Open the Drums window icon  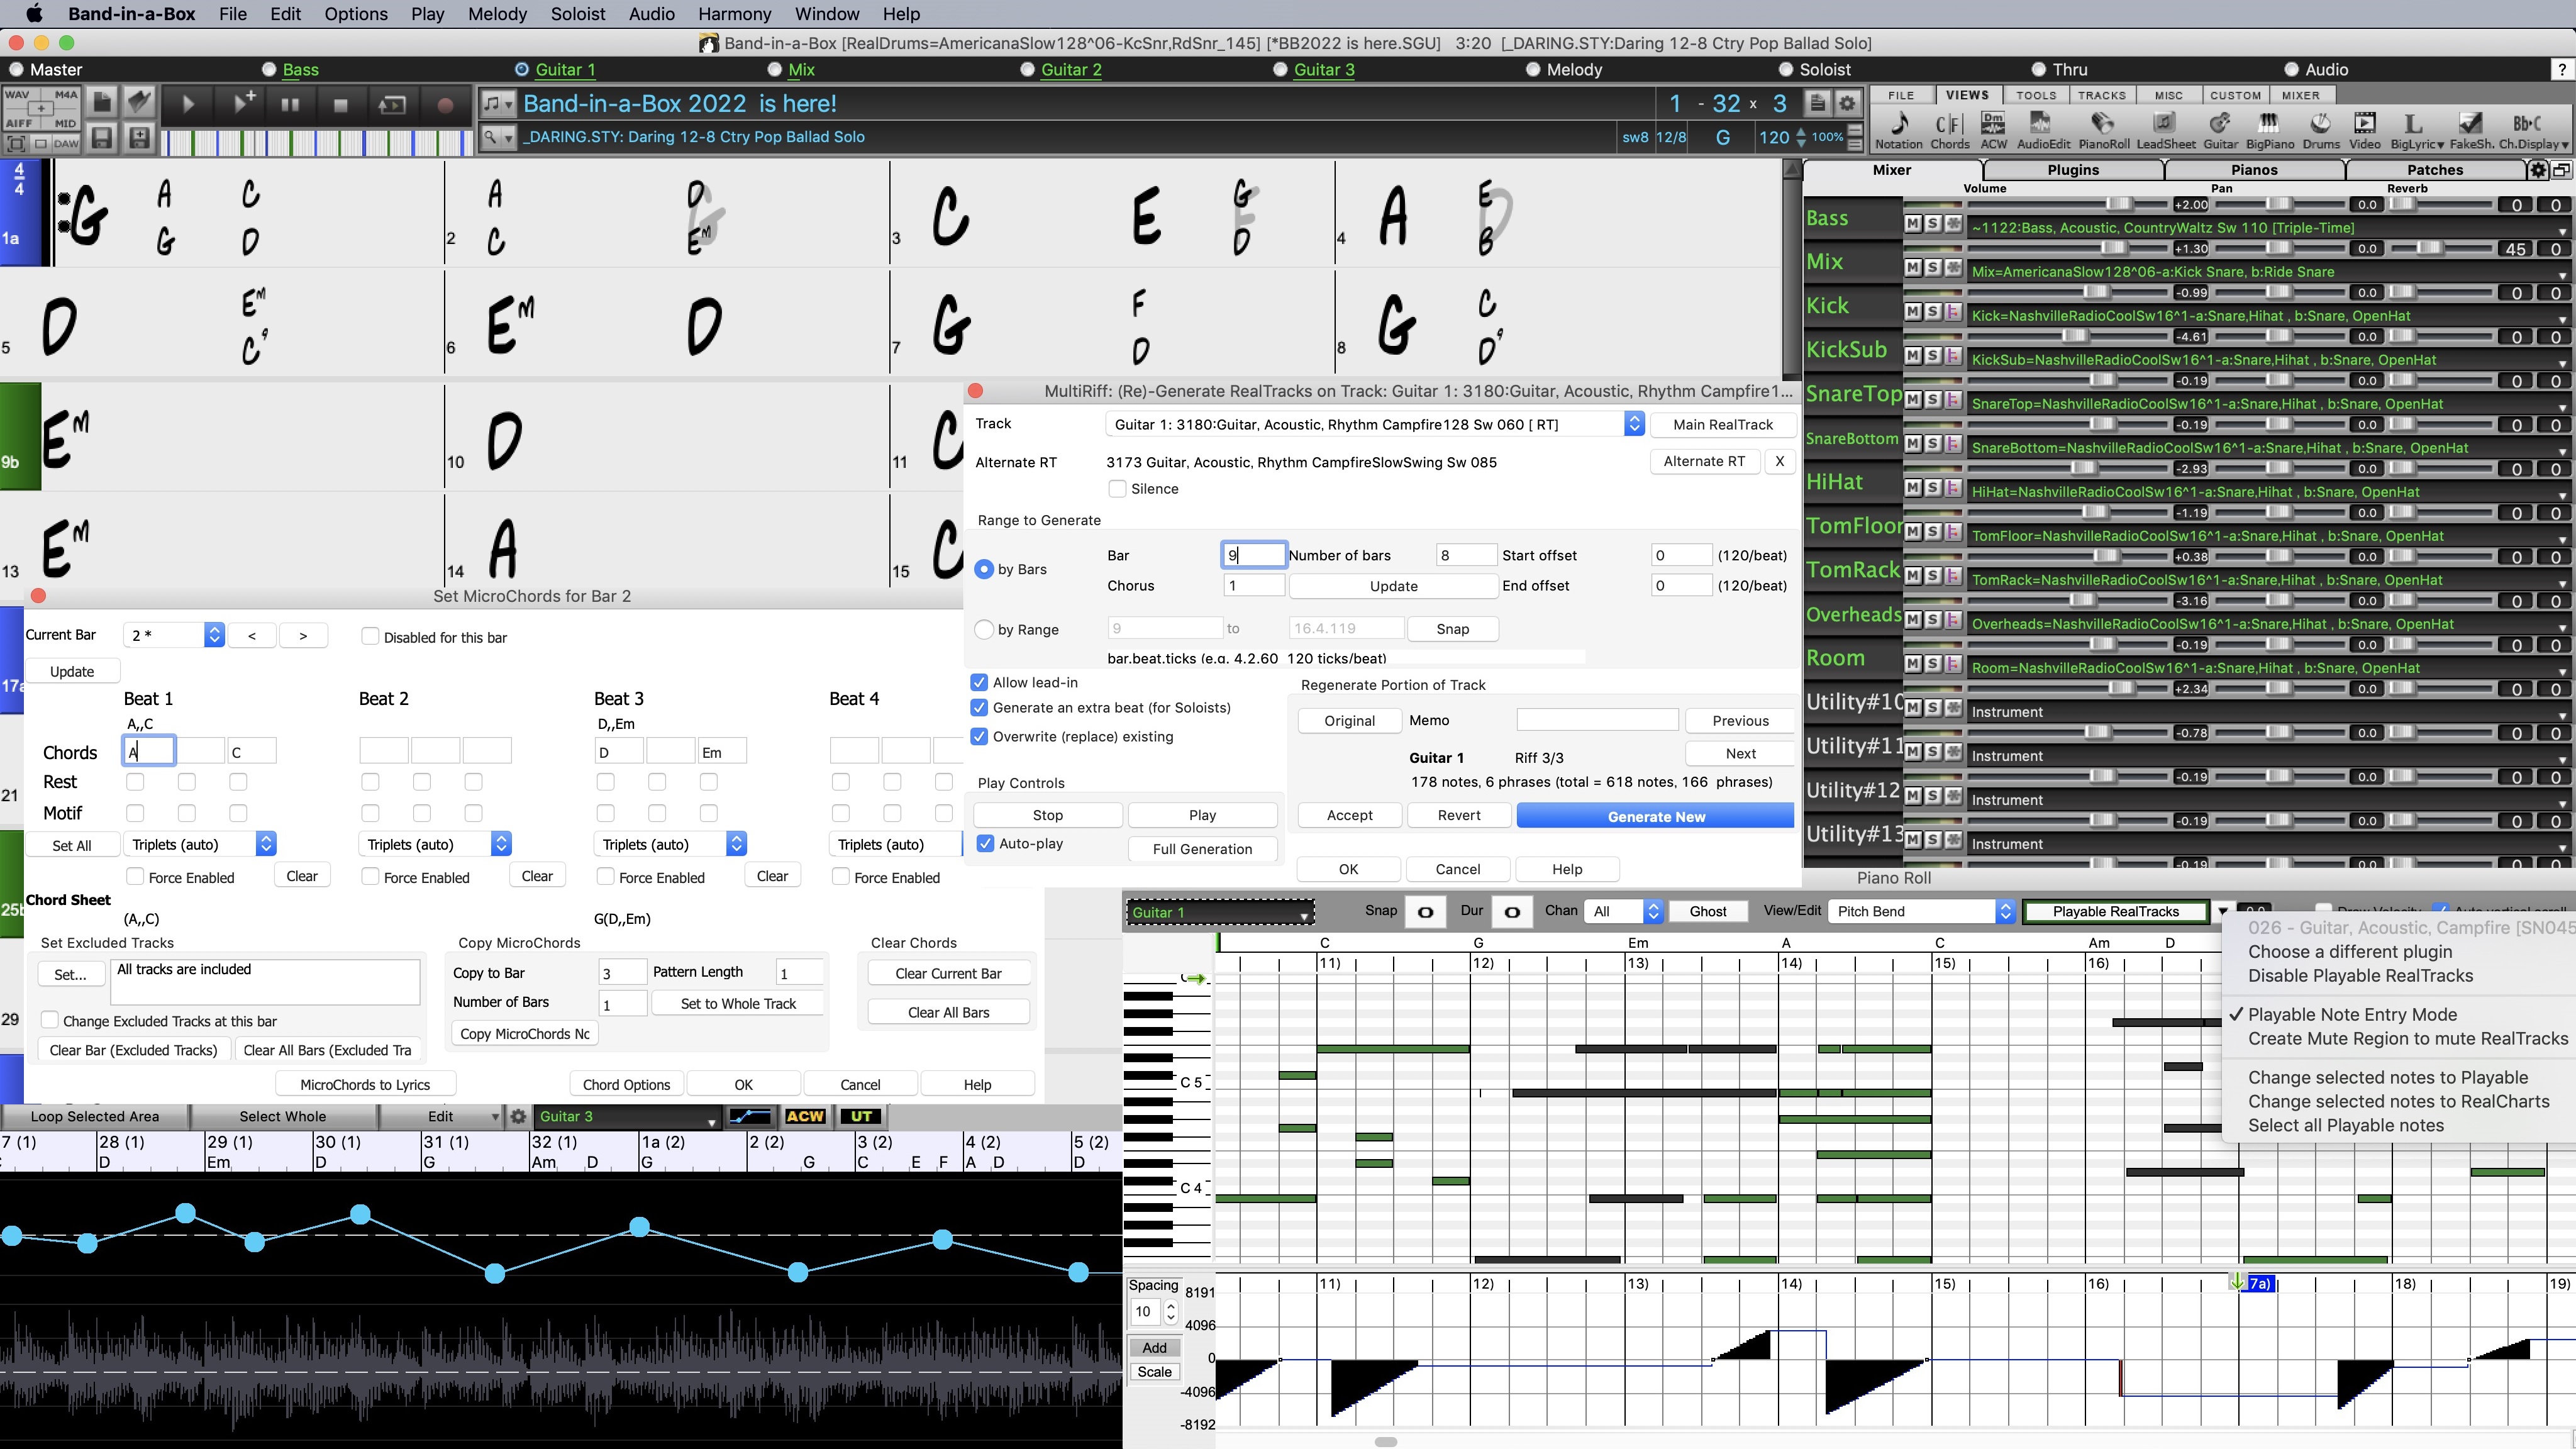(2321, 130)
